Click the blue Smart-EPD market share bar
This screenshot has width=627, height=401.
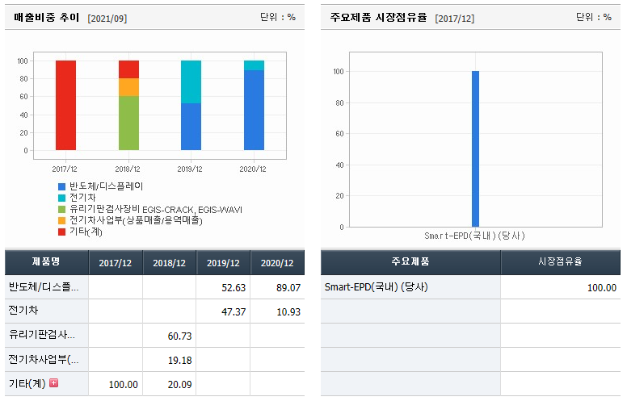475,149
